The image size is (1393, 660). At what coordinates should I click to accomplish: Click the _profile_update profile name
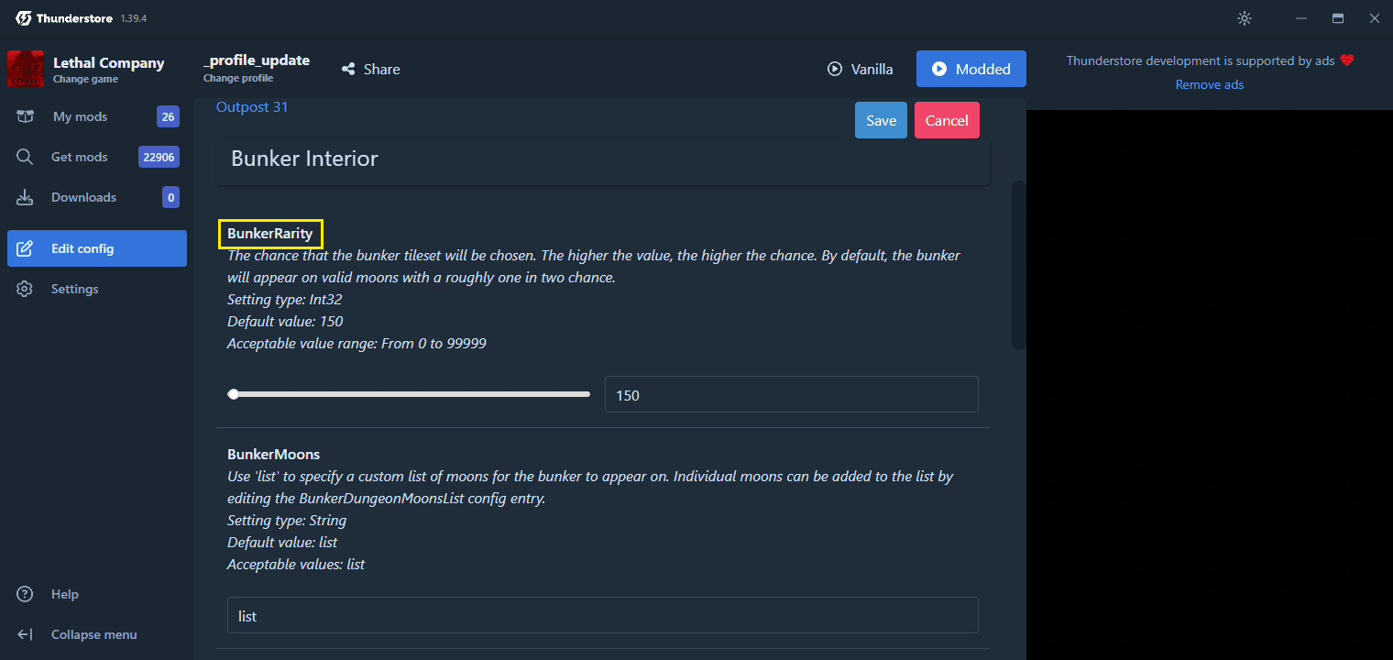(257, 60)
